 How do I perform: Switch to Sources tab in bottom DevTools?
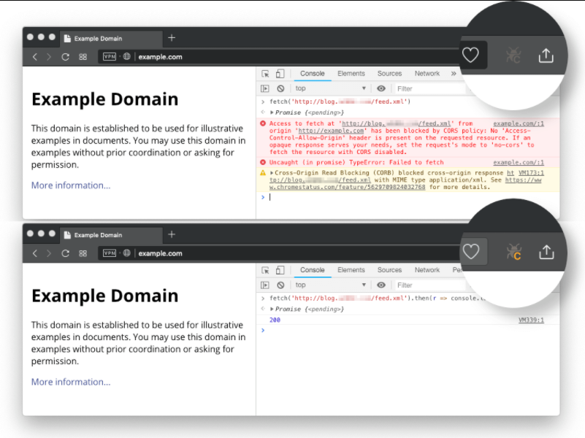[x=389, y=270]
